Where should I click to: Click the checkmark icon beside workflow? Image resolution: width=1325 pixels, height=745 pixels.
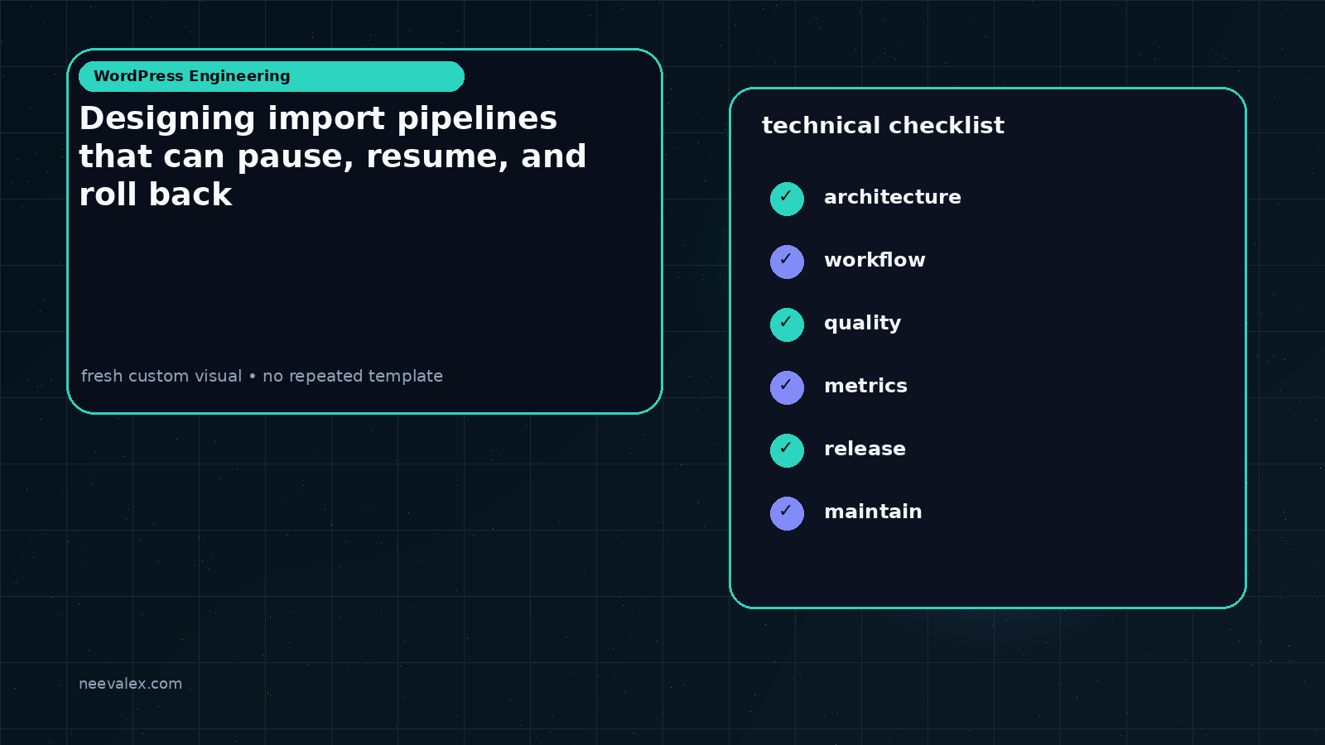pyautogui.click(x=787, y=262)
